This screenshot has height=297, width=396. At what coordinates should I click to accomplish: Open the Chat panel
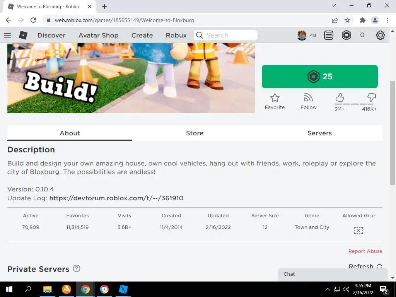click(x=333, y=274)
